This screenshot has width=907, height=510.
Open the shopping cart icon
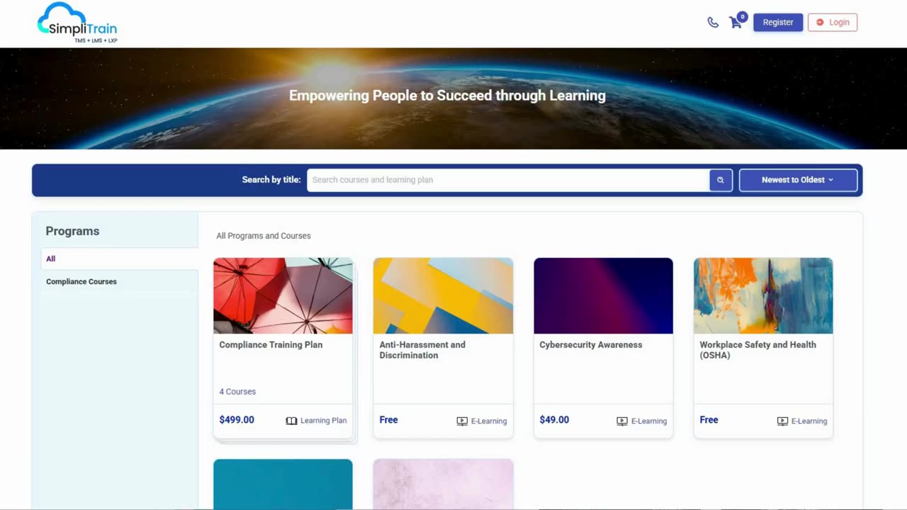coord(736,23)
